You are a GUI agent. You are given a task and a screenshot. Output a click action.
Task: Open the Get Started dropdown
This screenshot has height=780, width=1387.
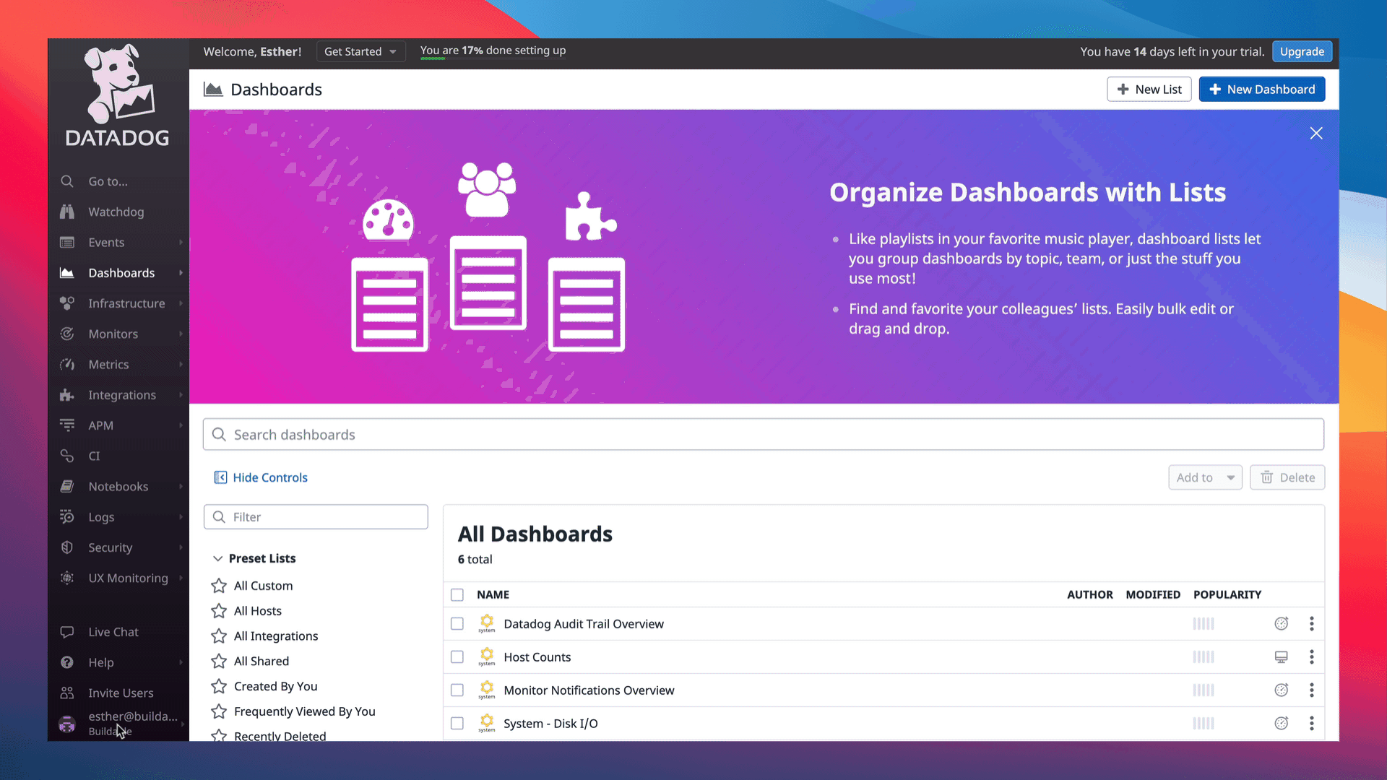point(360,51)
